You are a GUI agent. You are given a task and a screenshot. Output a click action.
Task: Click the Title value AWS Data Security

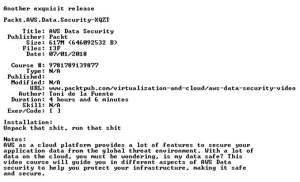81,31
